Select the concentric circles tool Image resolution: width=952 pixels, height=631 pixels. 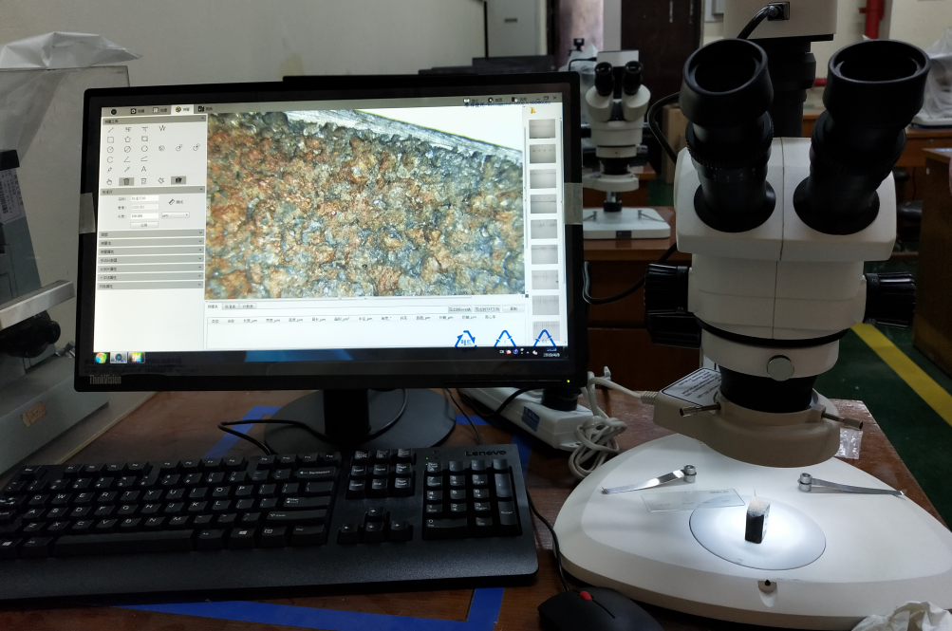(161, 148)
